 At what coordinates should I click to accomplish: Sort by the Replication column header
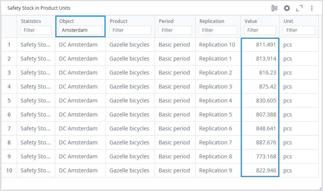[212, 21]
